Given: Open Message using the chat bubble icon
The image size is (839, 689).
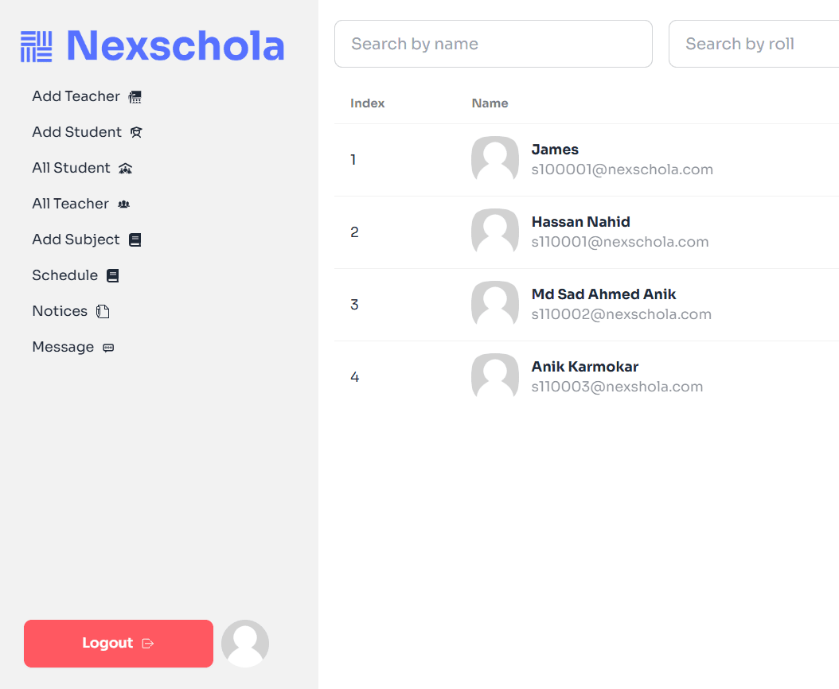Looking at the screenshot, I should click(109, 347).
